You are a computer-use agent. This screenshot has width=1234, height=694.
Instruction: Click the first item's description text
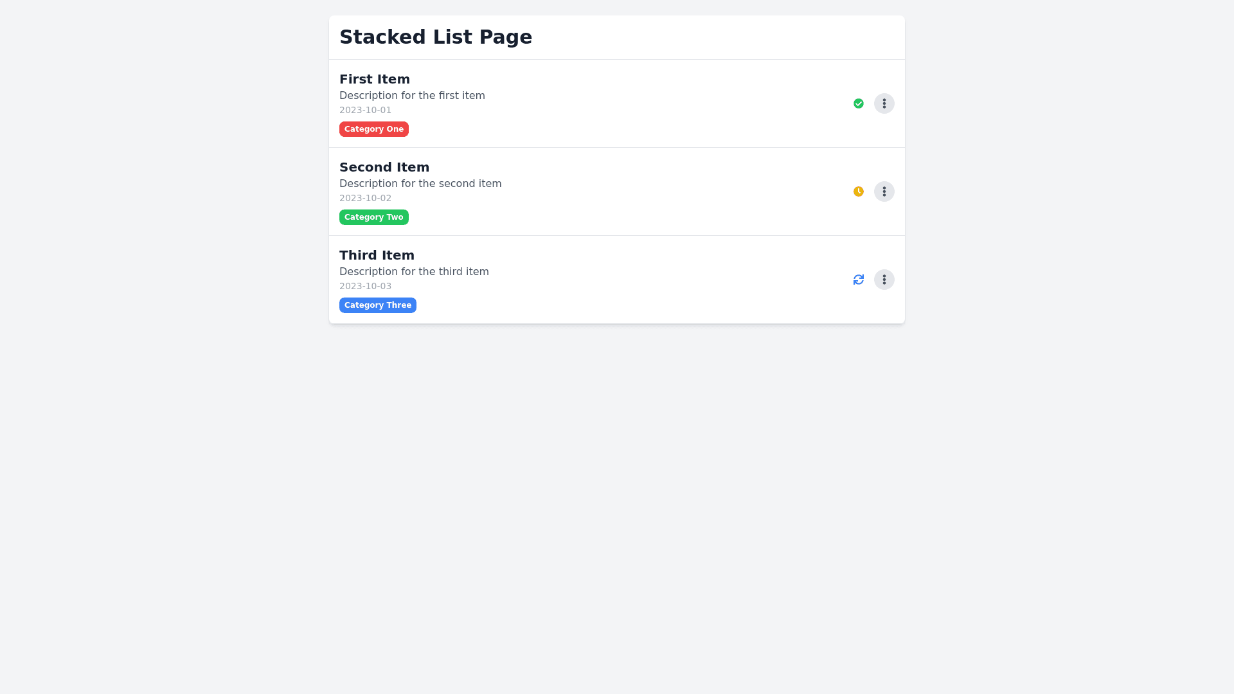point(412,96)
